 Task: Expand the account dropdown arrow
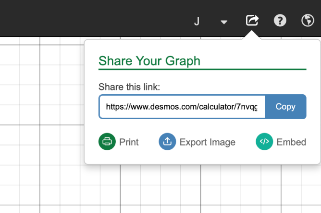point(224,22)
